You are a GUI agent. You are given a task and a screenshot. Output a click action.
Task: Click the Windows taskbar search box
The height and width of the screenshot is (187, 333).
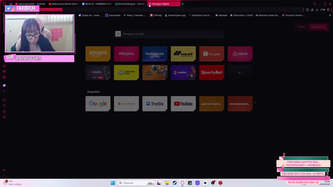click(x=136, y=183)
